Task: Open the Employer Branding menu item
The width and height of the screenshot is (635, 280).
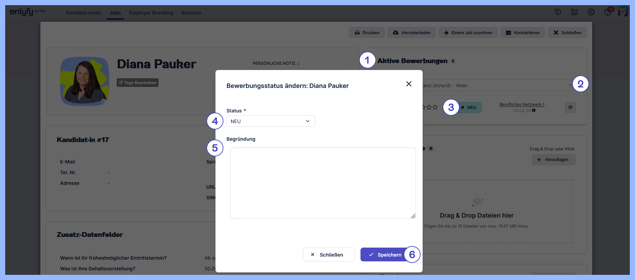Action: (151, 13)
